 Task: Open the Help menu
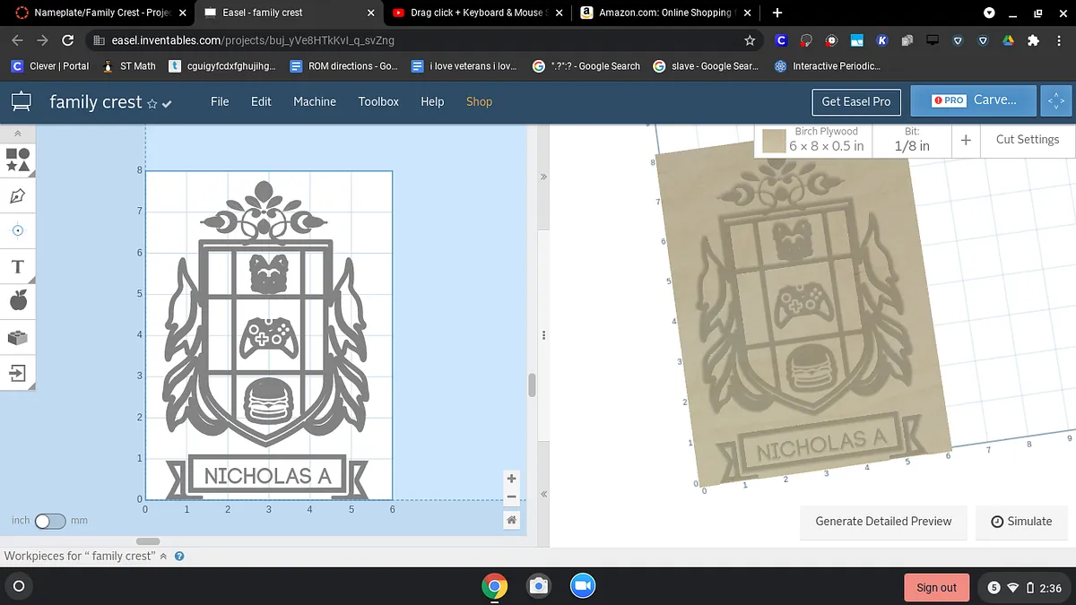pyautogui.click(x=432, y=101)
